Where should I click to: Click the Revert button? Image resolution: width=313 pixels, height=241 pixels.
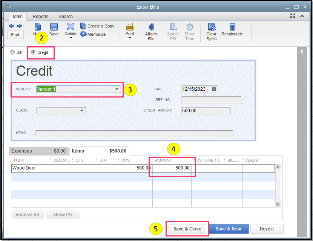267,229
